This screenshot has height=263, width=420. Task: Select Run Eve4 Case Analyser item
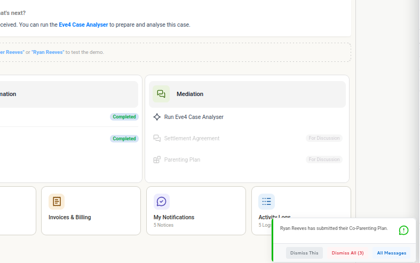click(194, 117)
